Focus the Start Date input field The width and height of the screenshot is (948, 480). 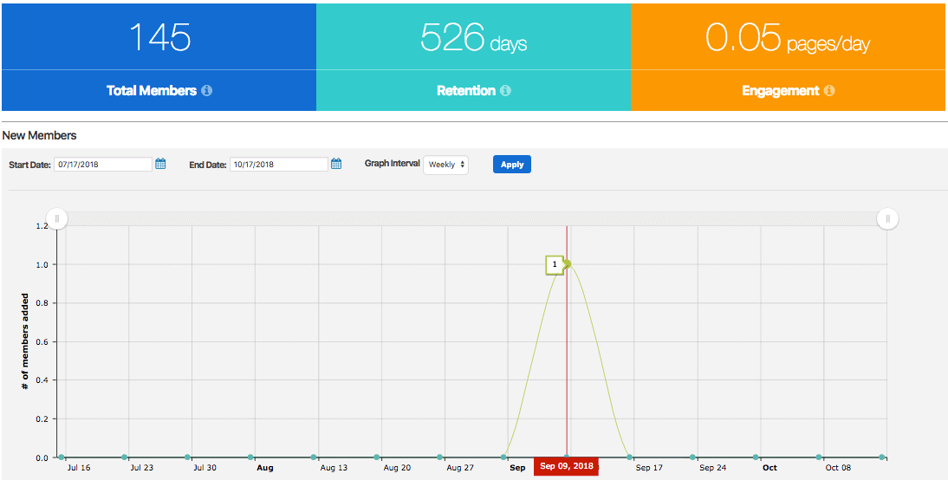pos(103,165)
